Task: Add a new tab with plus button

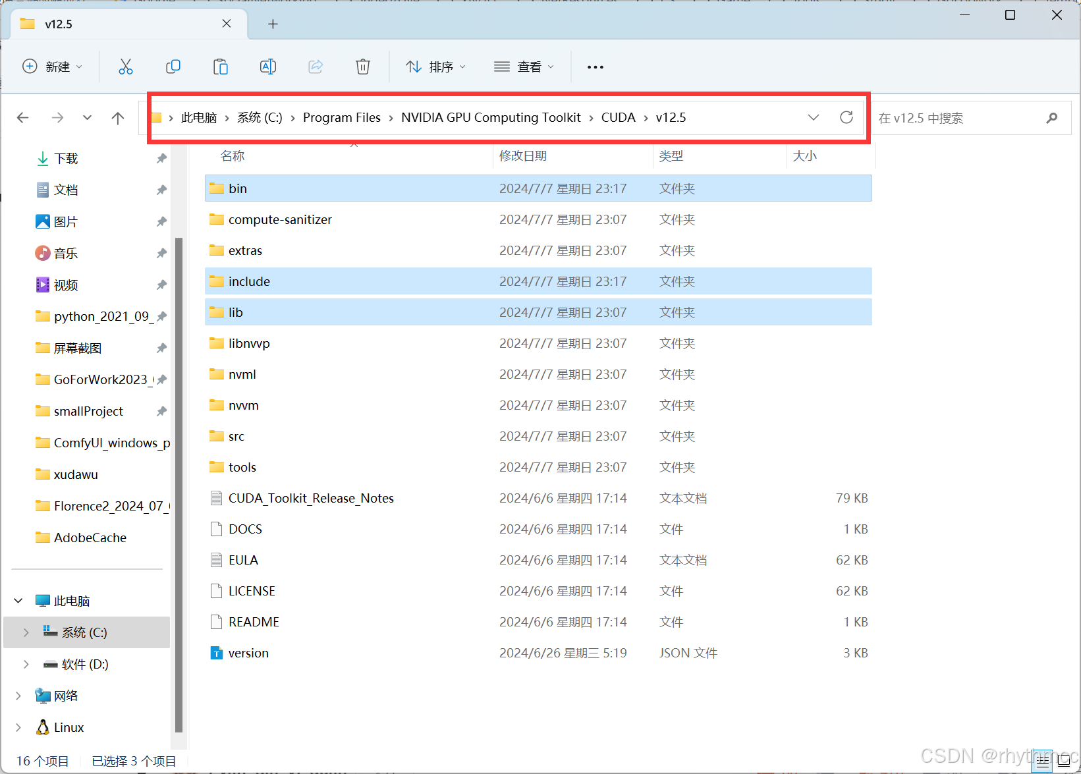Action: 273,24
